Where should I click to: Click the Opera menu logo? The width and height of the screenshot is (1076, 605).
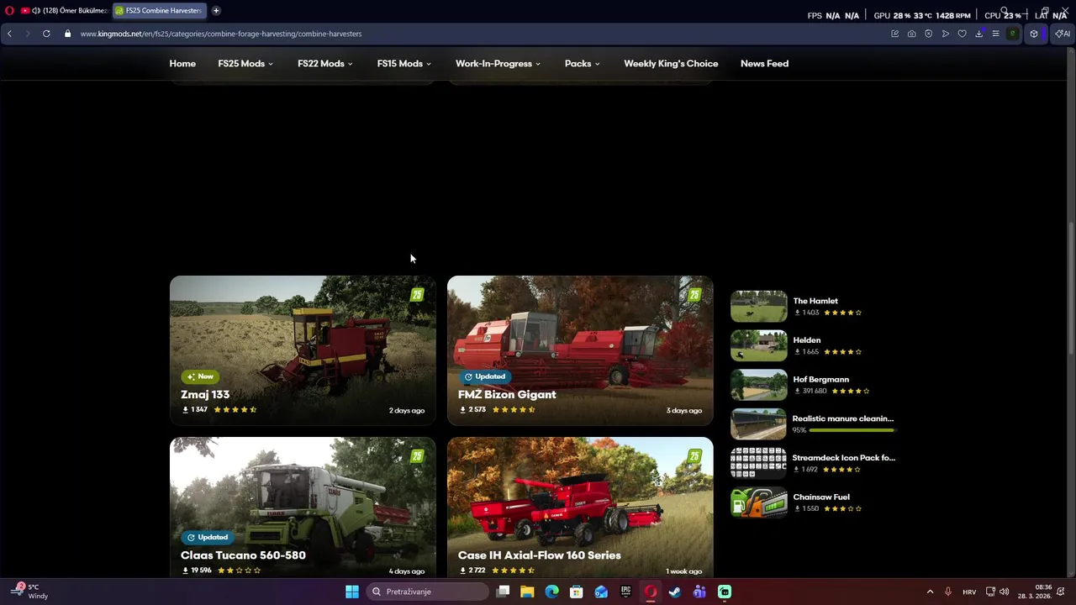click(9, 11)
